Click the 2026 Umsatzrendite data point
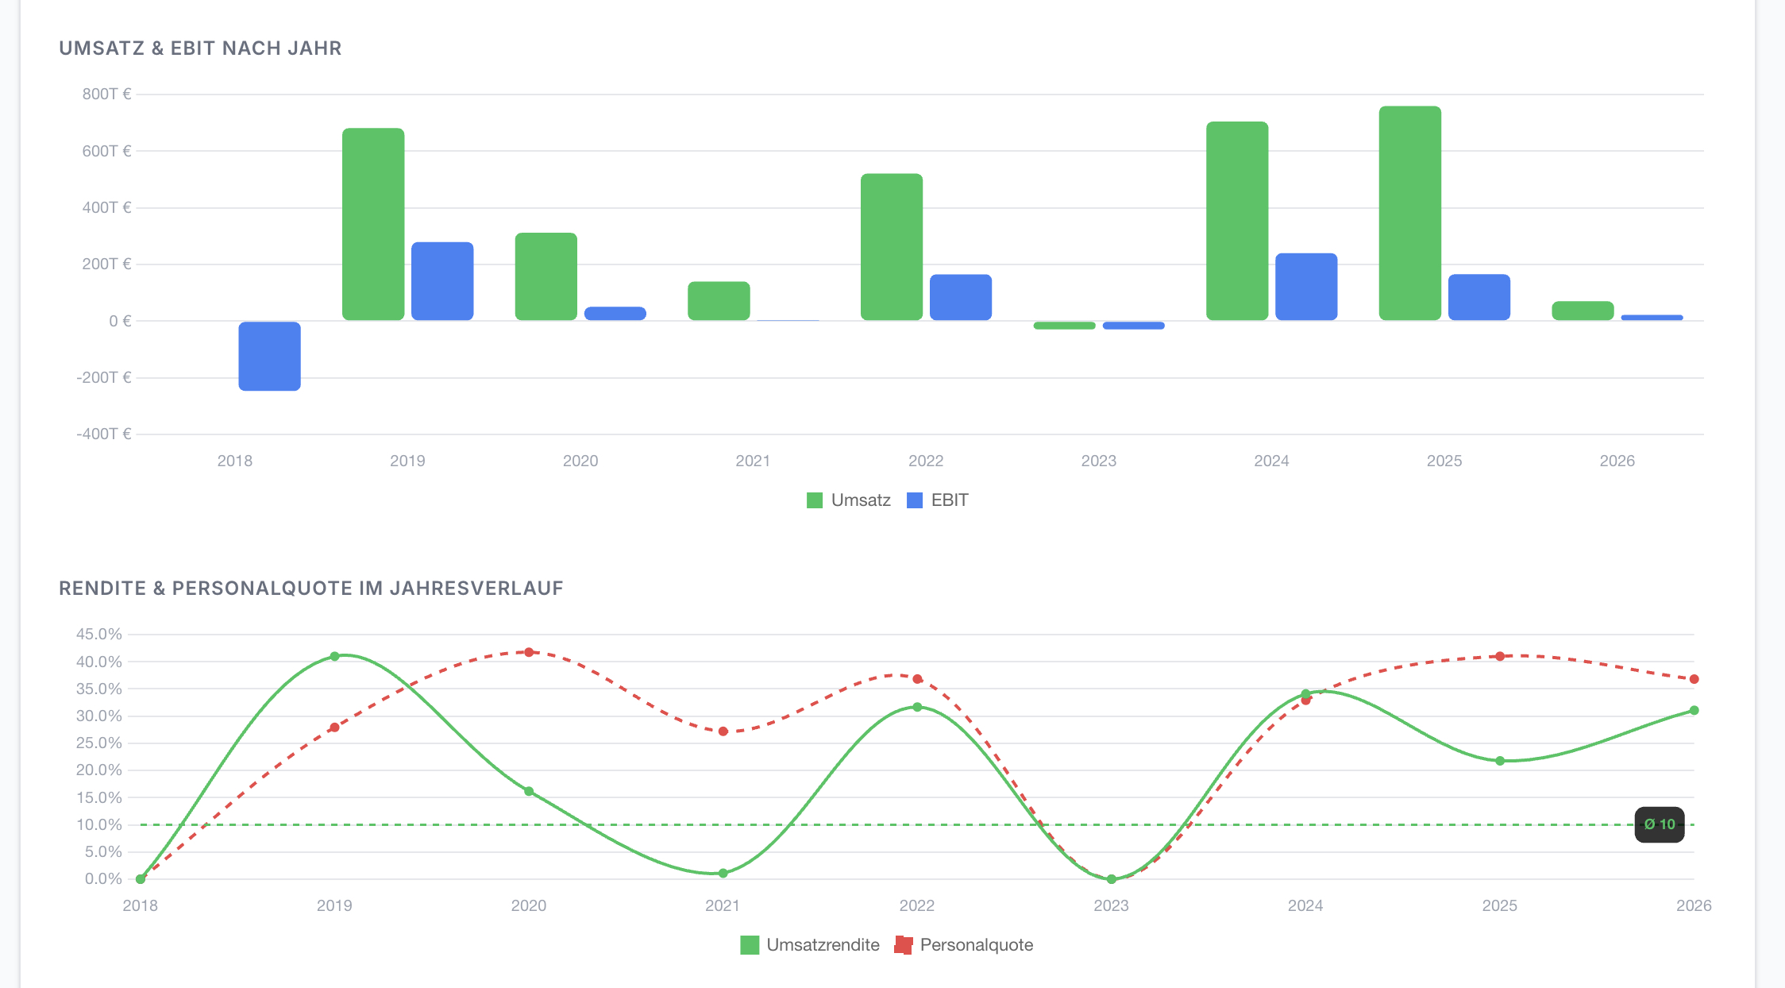The width and height of the screenshot is (1785, 988). [1694, 710]
